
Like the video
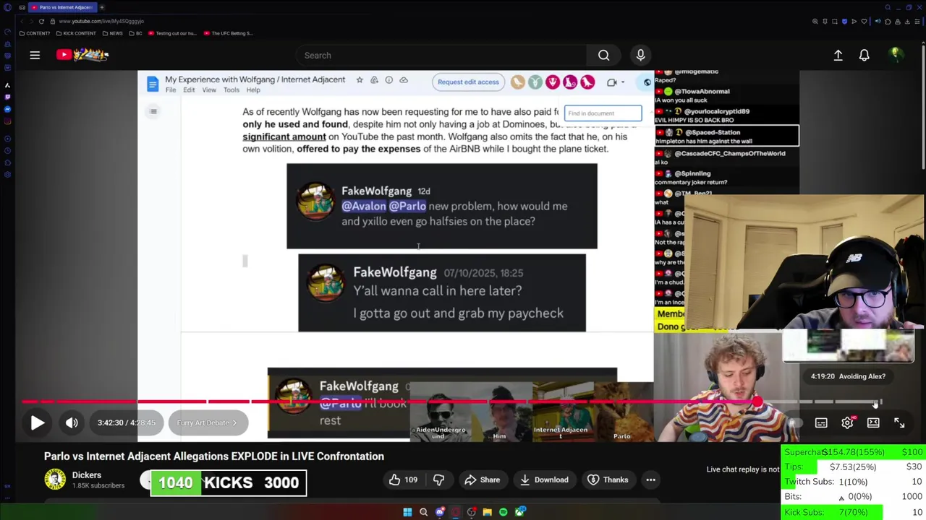(x=403, y=480)
